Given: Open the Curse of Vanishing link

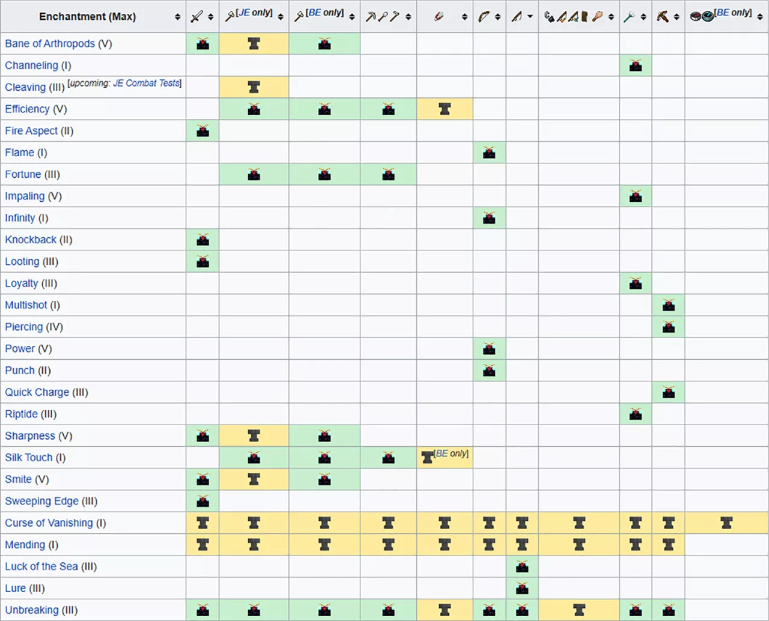Looking at the screenshot, I should click(49, 523).
